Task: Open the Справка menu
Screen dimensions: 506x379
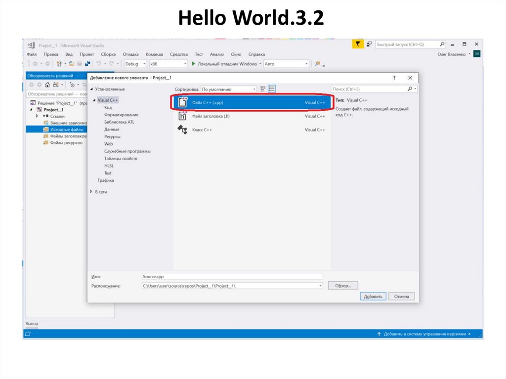Action: [256, 54]
